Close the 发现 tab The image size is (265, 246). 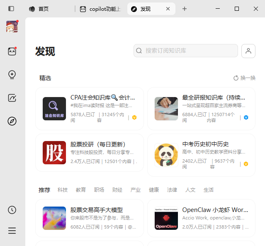coord(168,9)
